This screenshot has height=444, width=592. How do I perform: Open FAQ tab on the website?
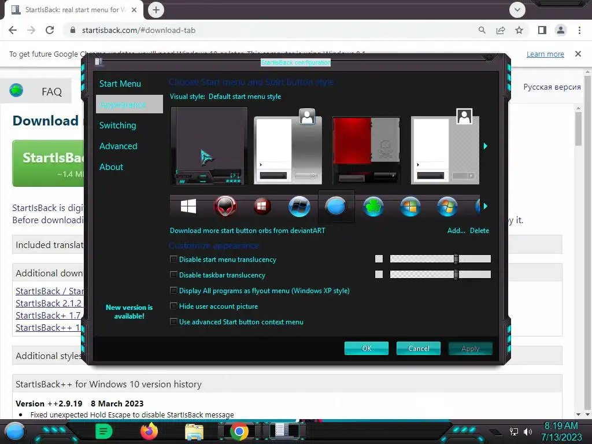click(x=51, y=91)
